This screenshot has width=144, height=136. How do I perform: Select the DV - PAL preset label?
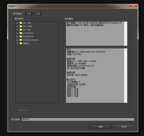tap(27, 30)
